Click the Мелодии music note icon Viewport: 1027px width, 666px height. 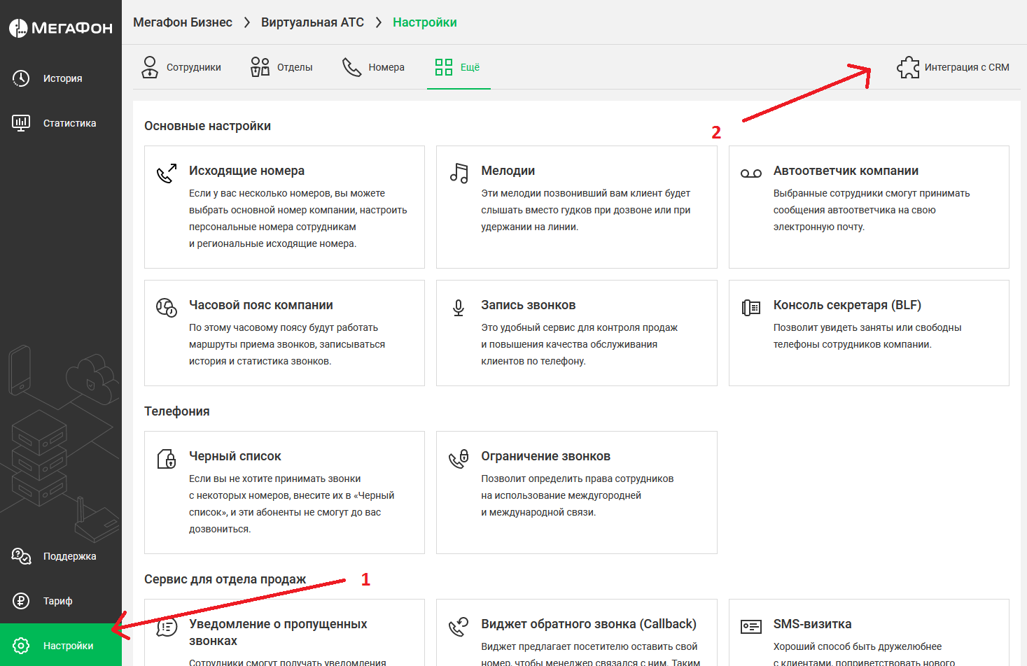point(459,173)
